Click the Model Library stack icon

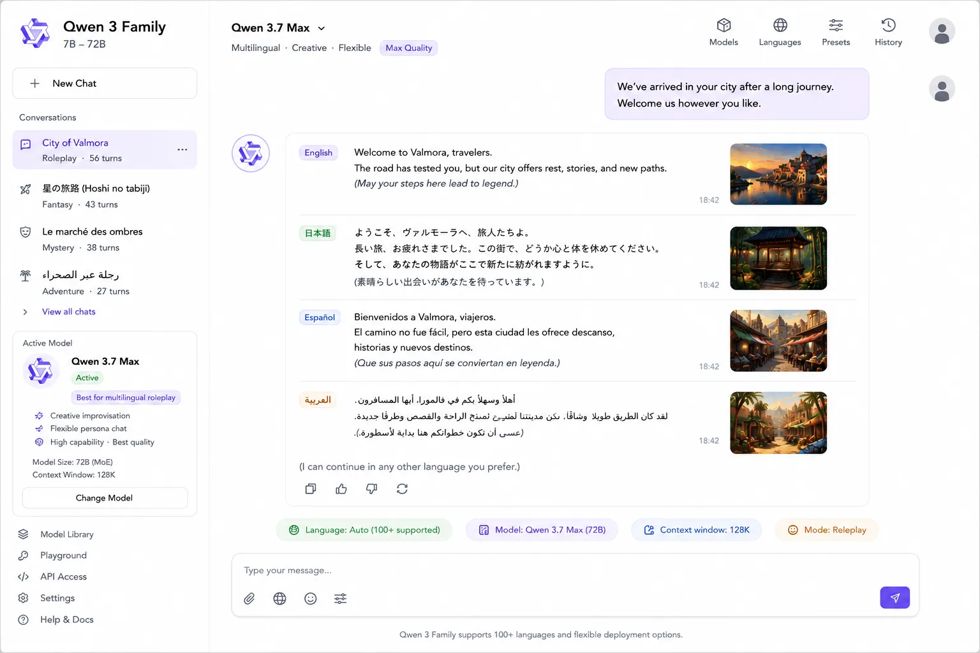(24, 534)
